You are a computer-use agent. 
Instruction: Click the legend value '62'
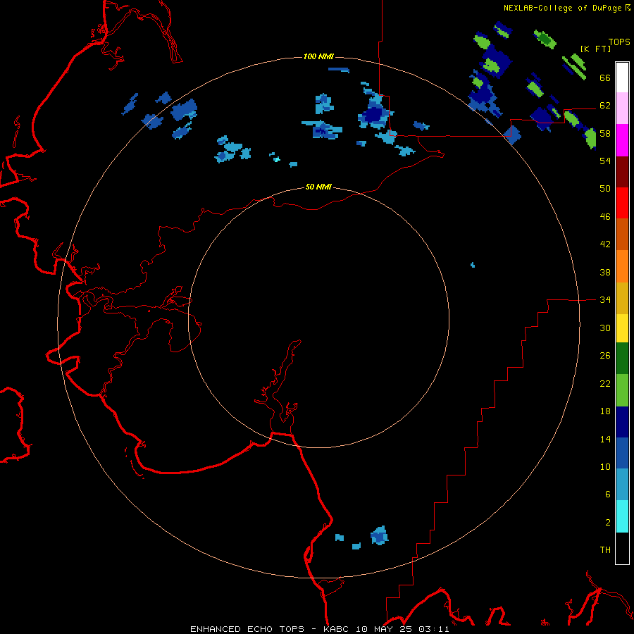tap(605, 106)
